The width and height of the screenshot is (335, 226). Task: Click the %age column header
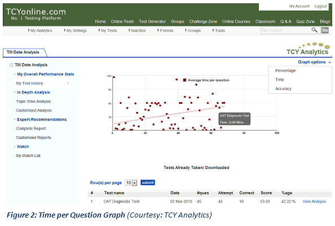[286, 193]
